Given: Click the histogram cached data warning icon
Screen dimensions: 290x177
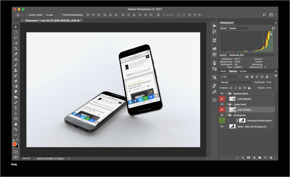Looking at the screenshot, I should point(271,34).
